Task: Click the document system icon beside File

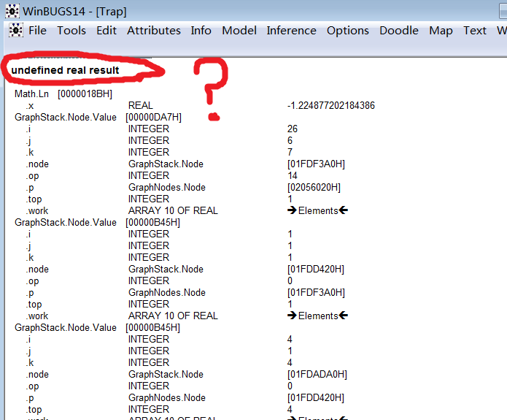Action: [x=15, y=31]
